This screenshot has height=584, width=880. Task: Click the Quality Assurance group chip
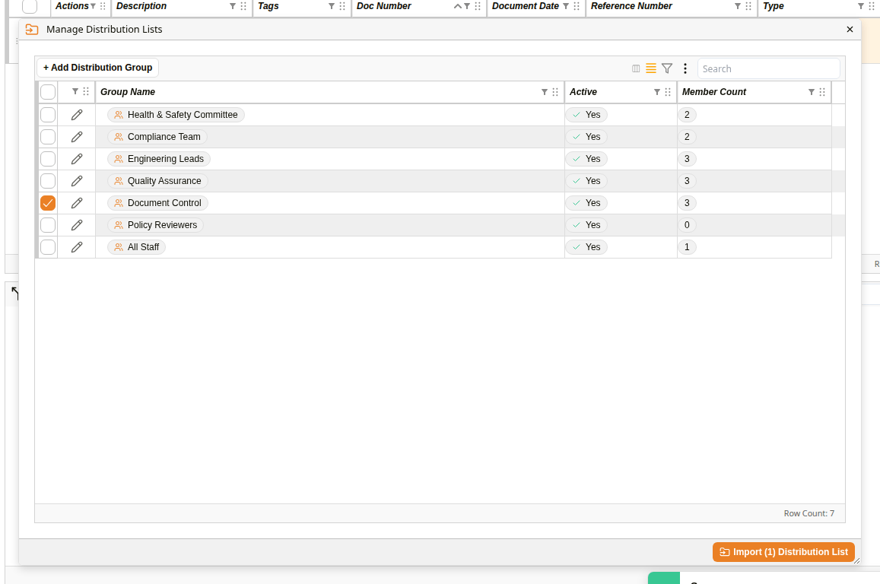[157, 181]
